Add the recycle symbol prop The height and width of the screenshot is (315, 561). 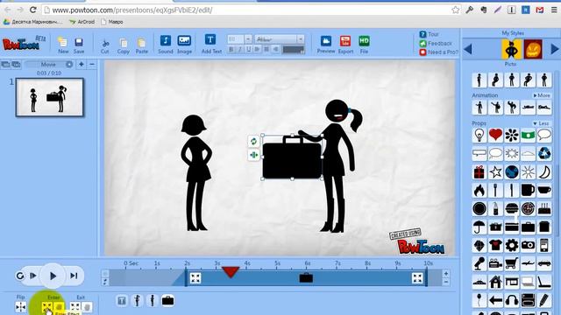tap(544, 154)
